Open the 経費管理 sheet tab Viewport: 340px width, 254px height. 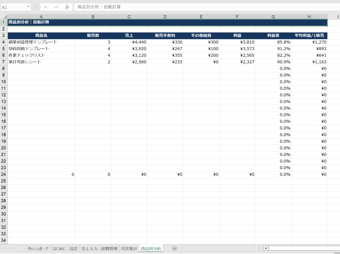click(x=109, y=249)
